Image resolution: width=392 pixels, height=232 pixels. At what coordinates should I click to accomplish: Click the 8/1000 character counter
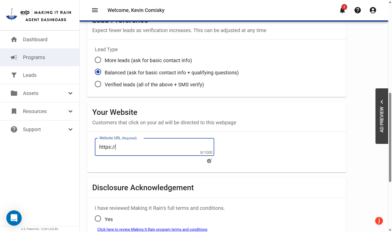pyautogui.click(x=206, y=153)
